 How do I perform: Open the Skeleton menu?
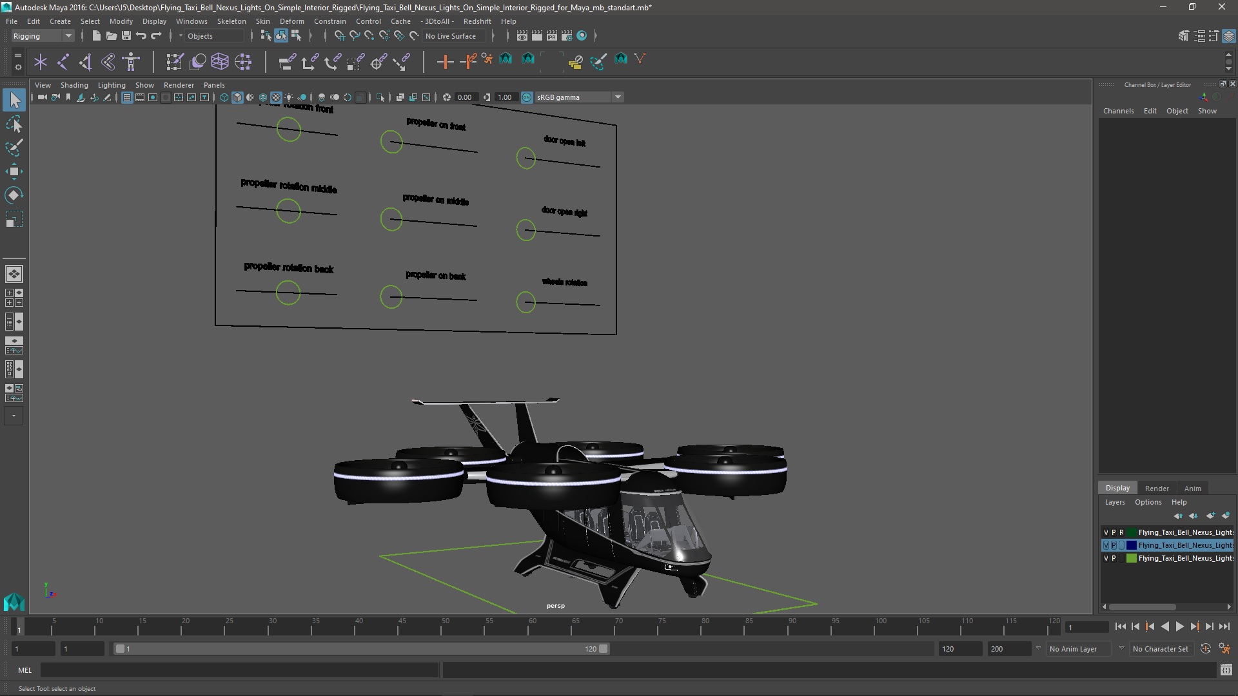point(231,21)
